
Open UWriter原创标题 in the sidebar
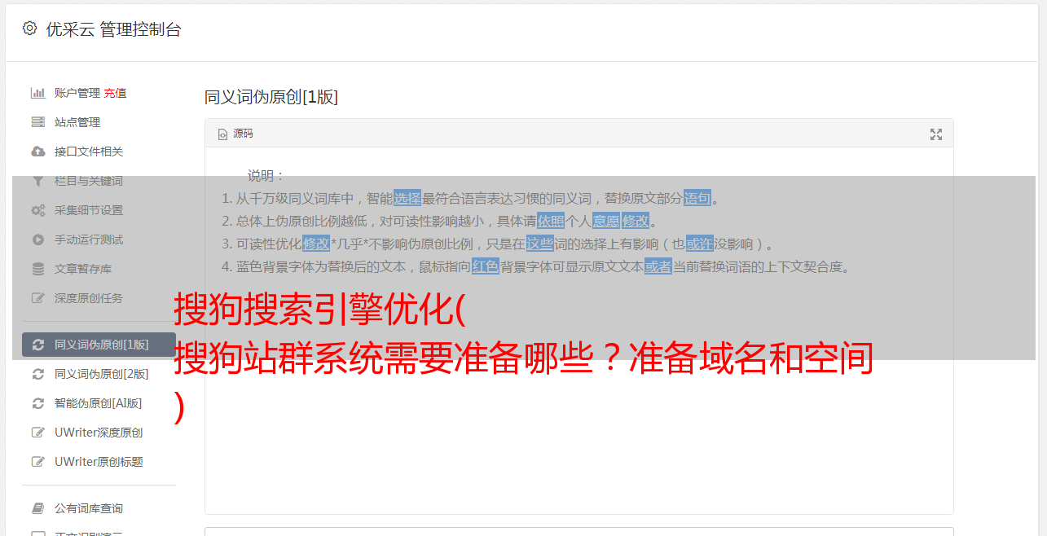[x=99, y=462]
